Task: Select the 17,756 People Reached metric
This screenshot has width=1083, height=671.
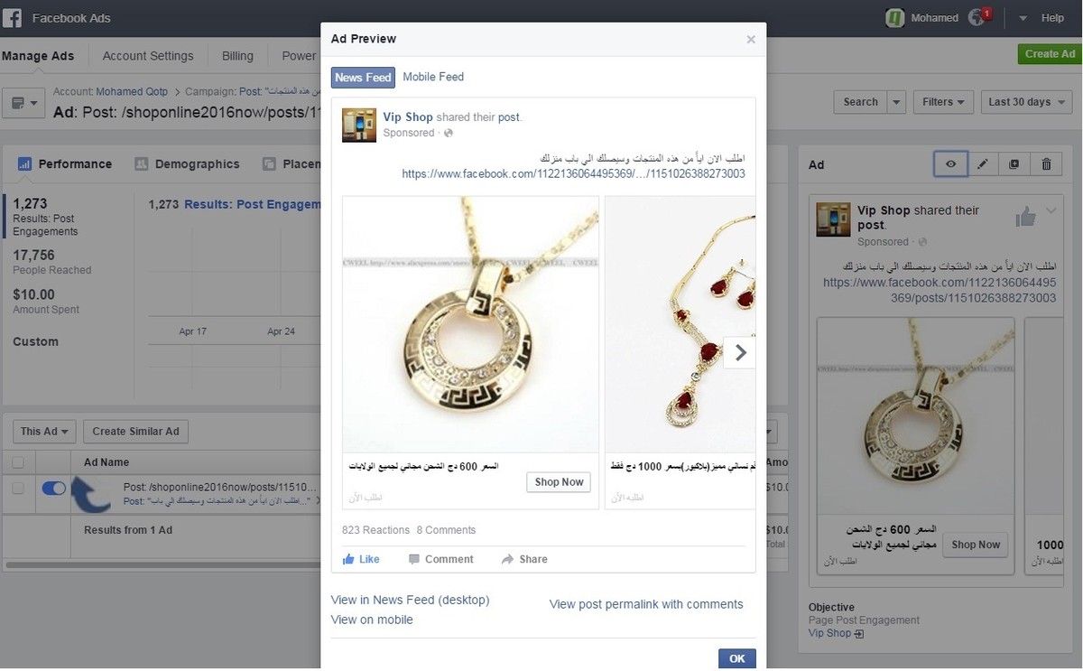Action: [x=51, y=263]
